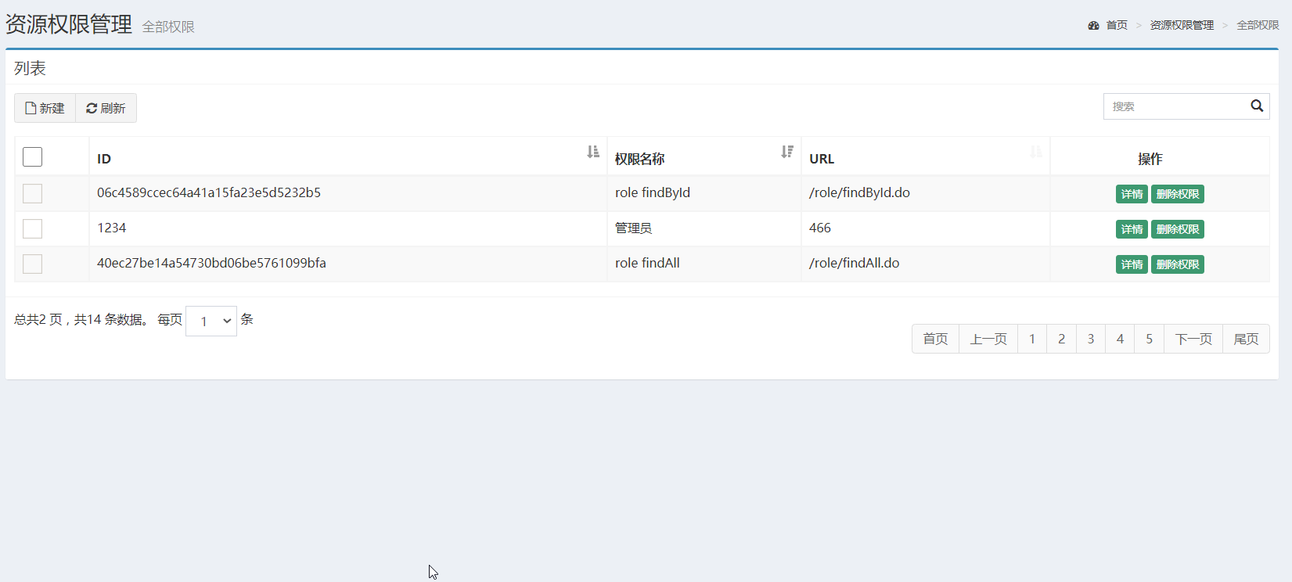Click 删除权限 for role findAll
1292x582 pixels.
(x=1178, y=264)
